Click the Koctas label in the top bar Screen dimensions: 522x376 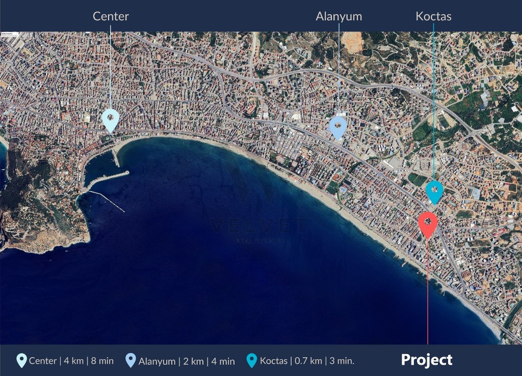[x=433, y=16]
